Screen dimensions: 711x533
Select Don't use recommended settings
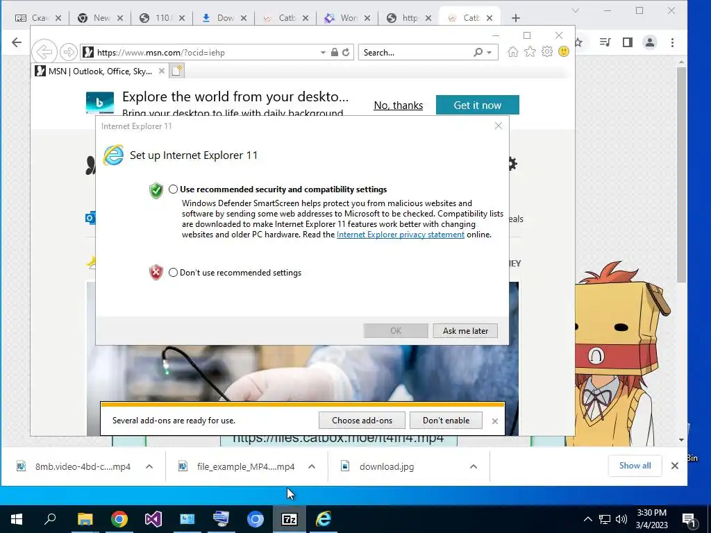[173, 272]
